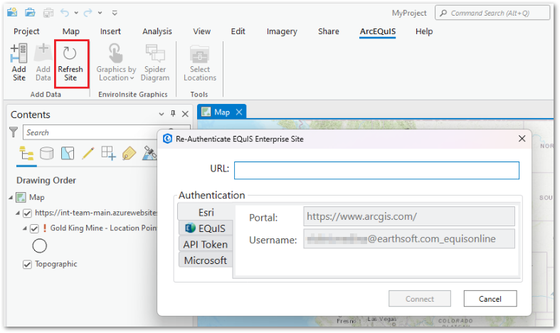560x333 pixels.
Task: Collapse the int-team-main azurewebsites group layer
Action: (18, 213)
